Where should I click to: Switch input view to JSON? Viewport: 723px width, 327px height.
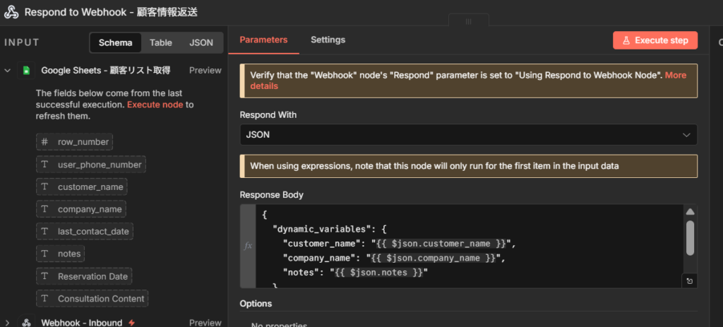(x=201, y=42)
